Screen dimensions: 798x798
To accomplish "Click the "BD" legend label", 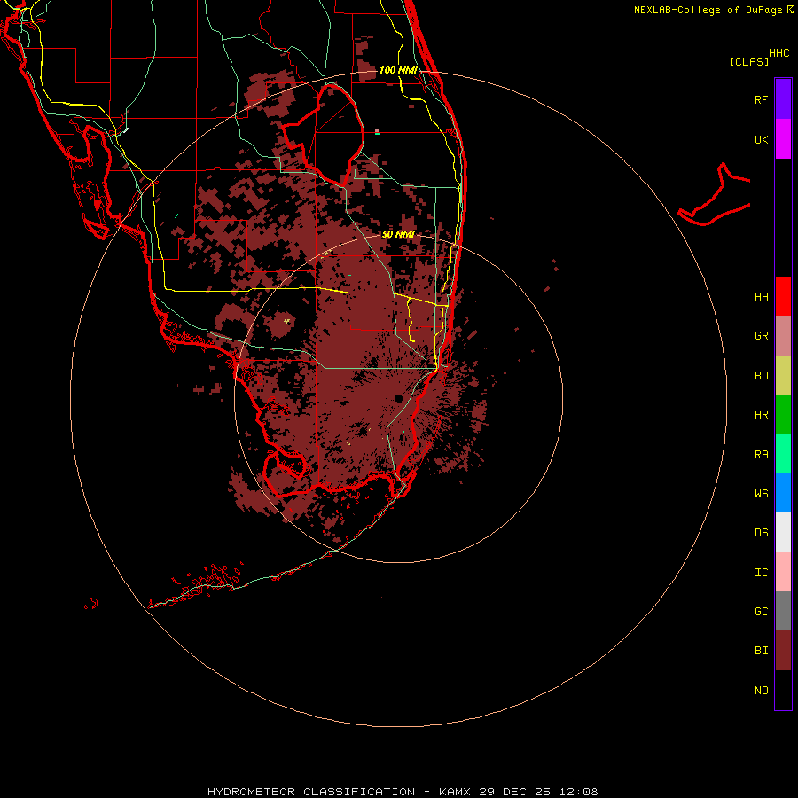I will pyautogui.click(x=761, y=376).
